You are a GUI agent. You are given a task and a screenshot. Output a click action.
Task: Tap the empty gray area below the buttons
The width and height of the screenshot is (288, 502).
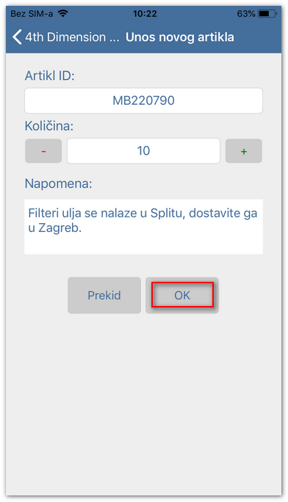143,400
